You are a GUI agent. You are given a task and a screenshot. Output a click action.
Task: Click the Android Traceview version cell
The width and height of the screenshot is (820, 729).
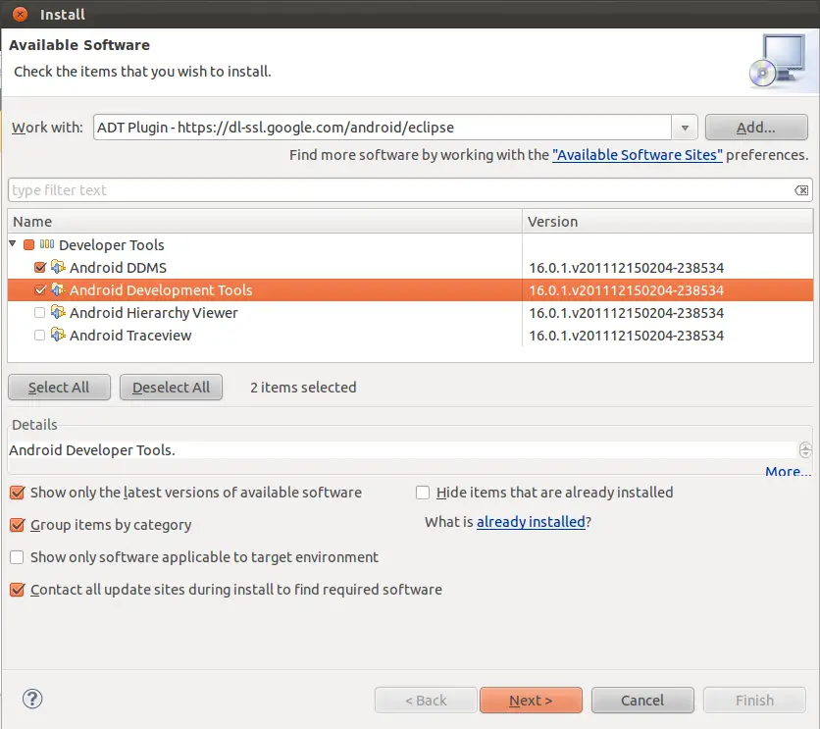click(x=627, y=336)
